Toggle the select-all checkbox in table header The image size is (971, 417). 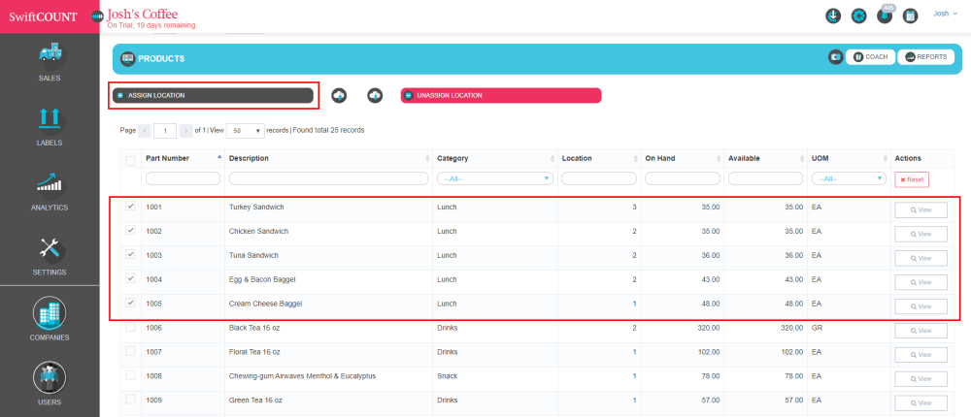131,161
